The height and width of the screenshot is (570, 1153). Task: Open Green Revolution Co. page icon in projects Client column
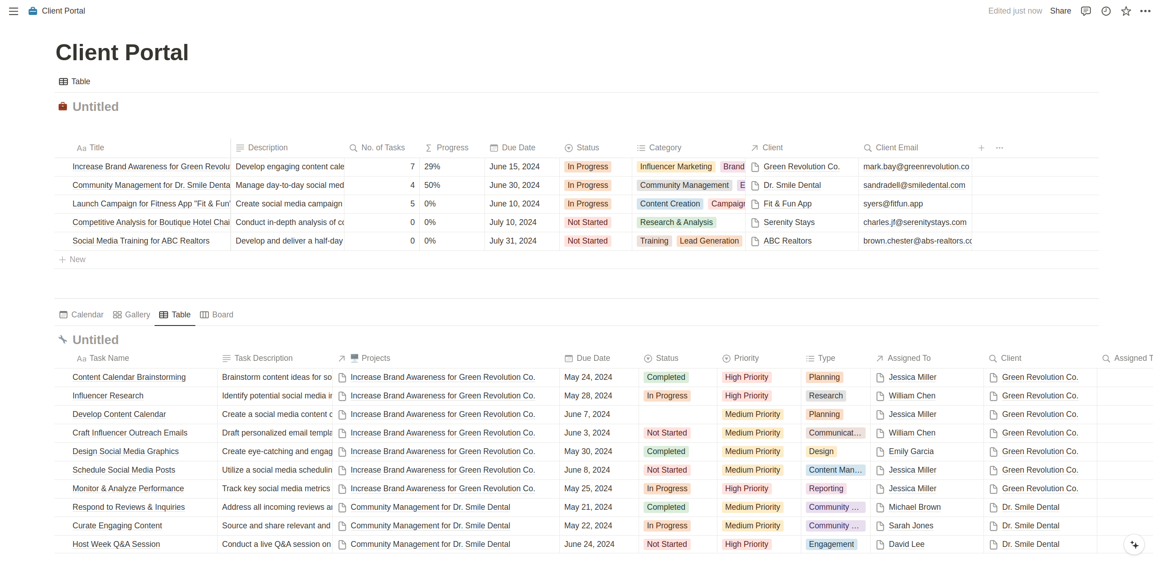755,167
